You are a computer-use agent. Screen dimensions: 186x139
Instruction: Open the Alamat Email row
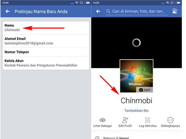pos(46,41)
